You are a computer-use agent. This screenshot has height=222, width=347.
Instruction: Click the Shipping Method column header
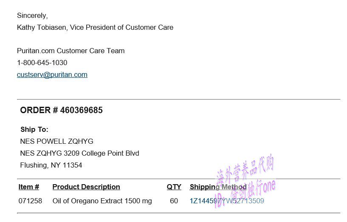(x=218, y=187)
